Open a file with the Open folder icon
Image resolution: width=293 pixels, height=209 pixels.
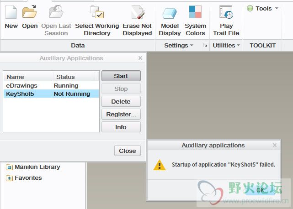(x=30, y=12)
